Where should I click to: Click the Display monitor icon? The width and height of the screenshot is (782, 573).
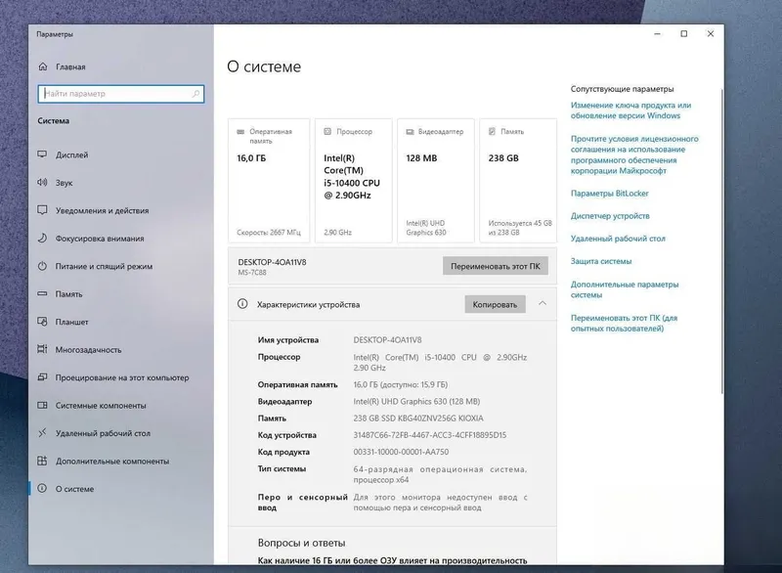[x=42, y=154]
